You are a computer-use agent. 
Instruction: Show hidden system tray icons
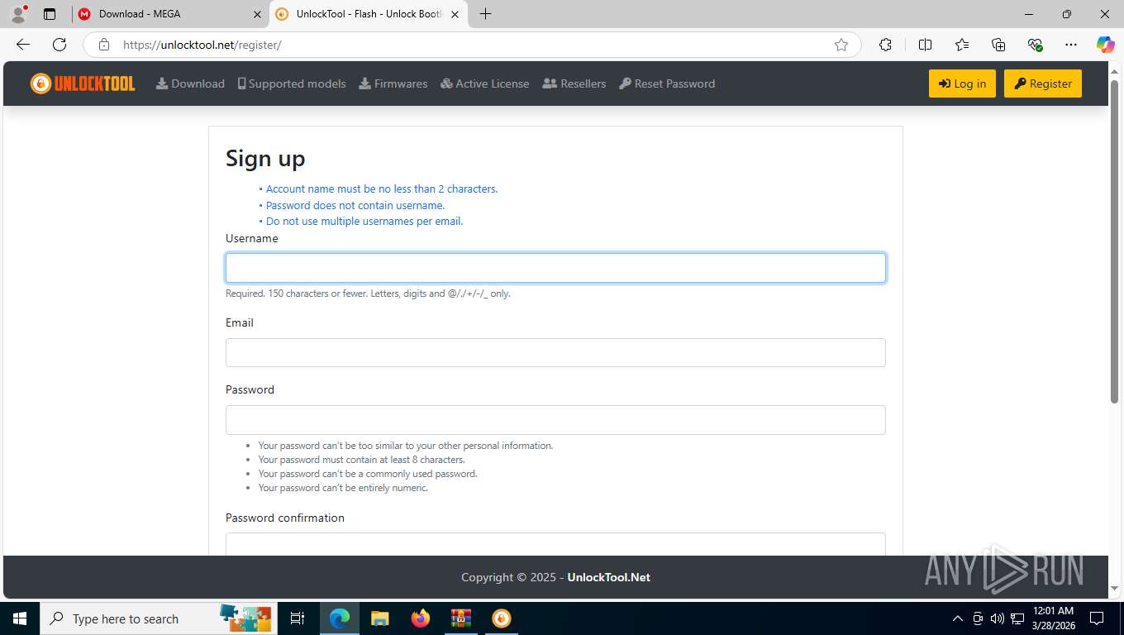(958, 618)
